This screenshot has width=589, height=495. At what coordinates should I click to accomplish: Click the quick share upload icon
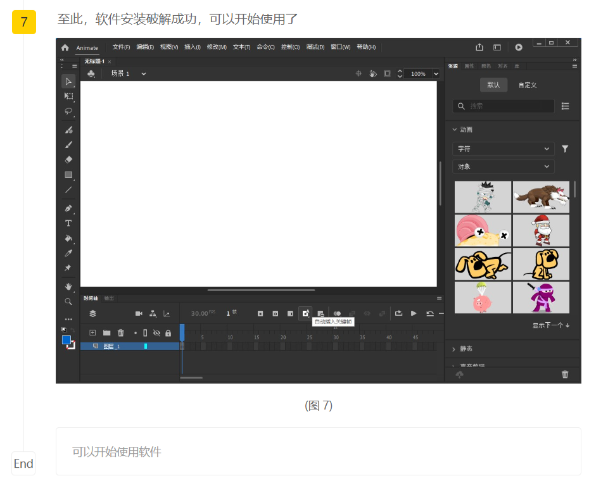pos(479,47)
